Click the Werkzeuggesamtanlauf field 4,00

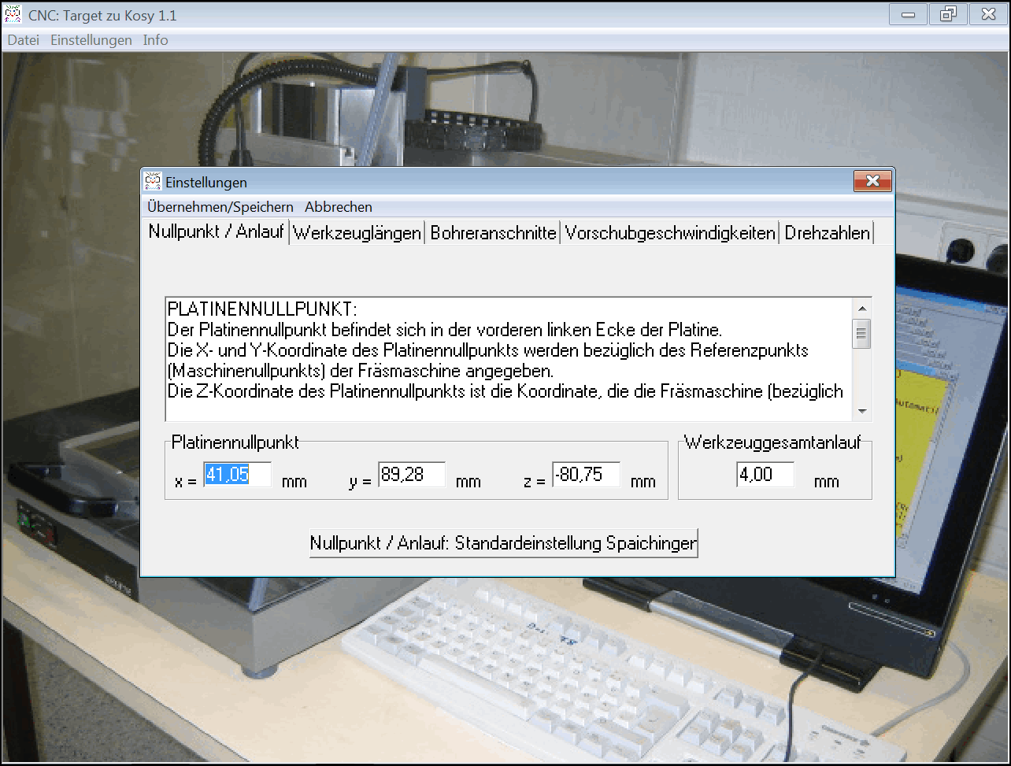click(x=765, y=475)
